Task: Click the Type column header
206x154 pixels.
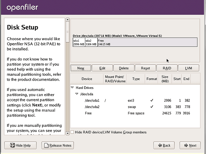Action: tap(136, 79)
